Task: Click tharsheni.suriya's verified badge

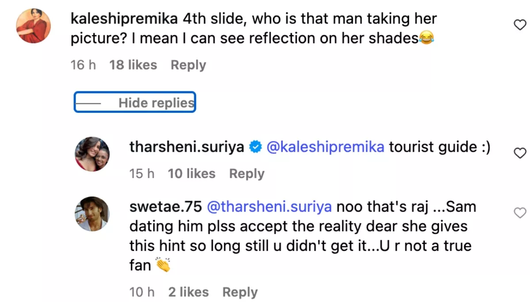Action: [256, 147]
